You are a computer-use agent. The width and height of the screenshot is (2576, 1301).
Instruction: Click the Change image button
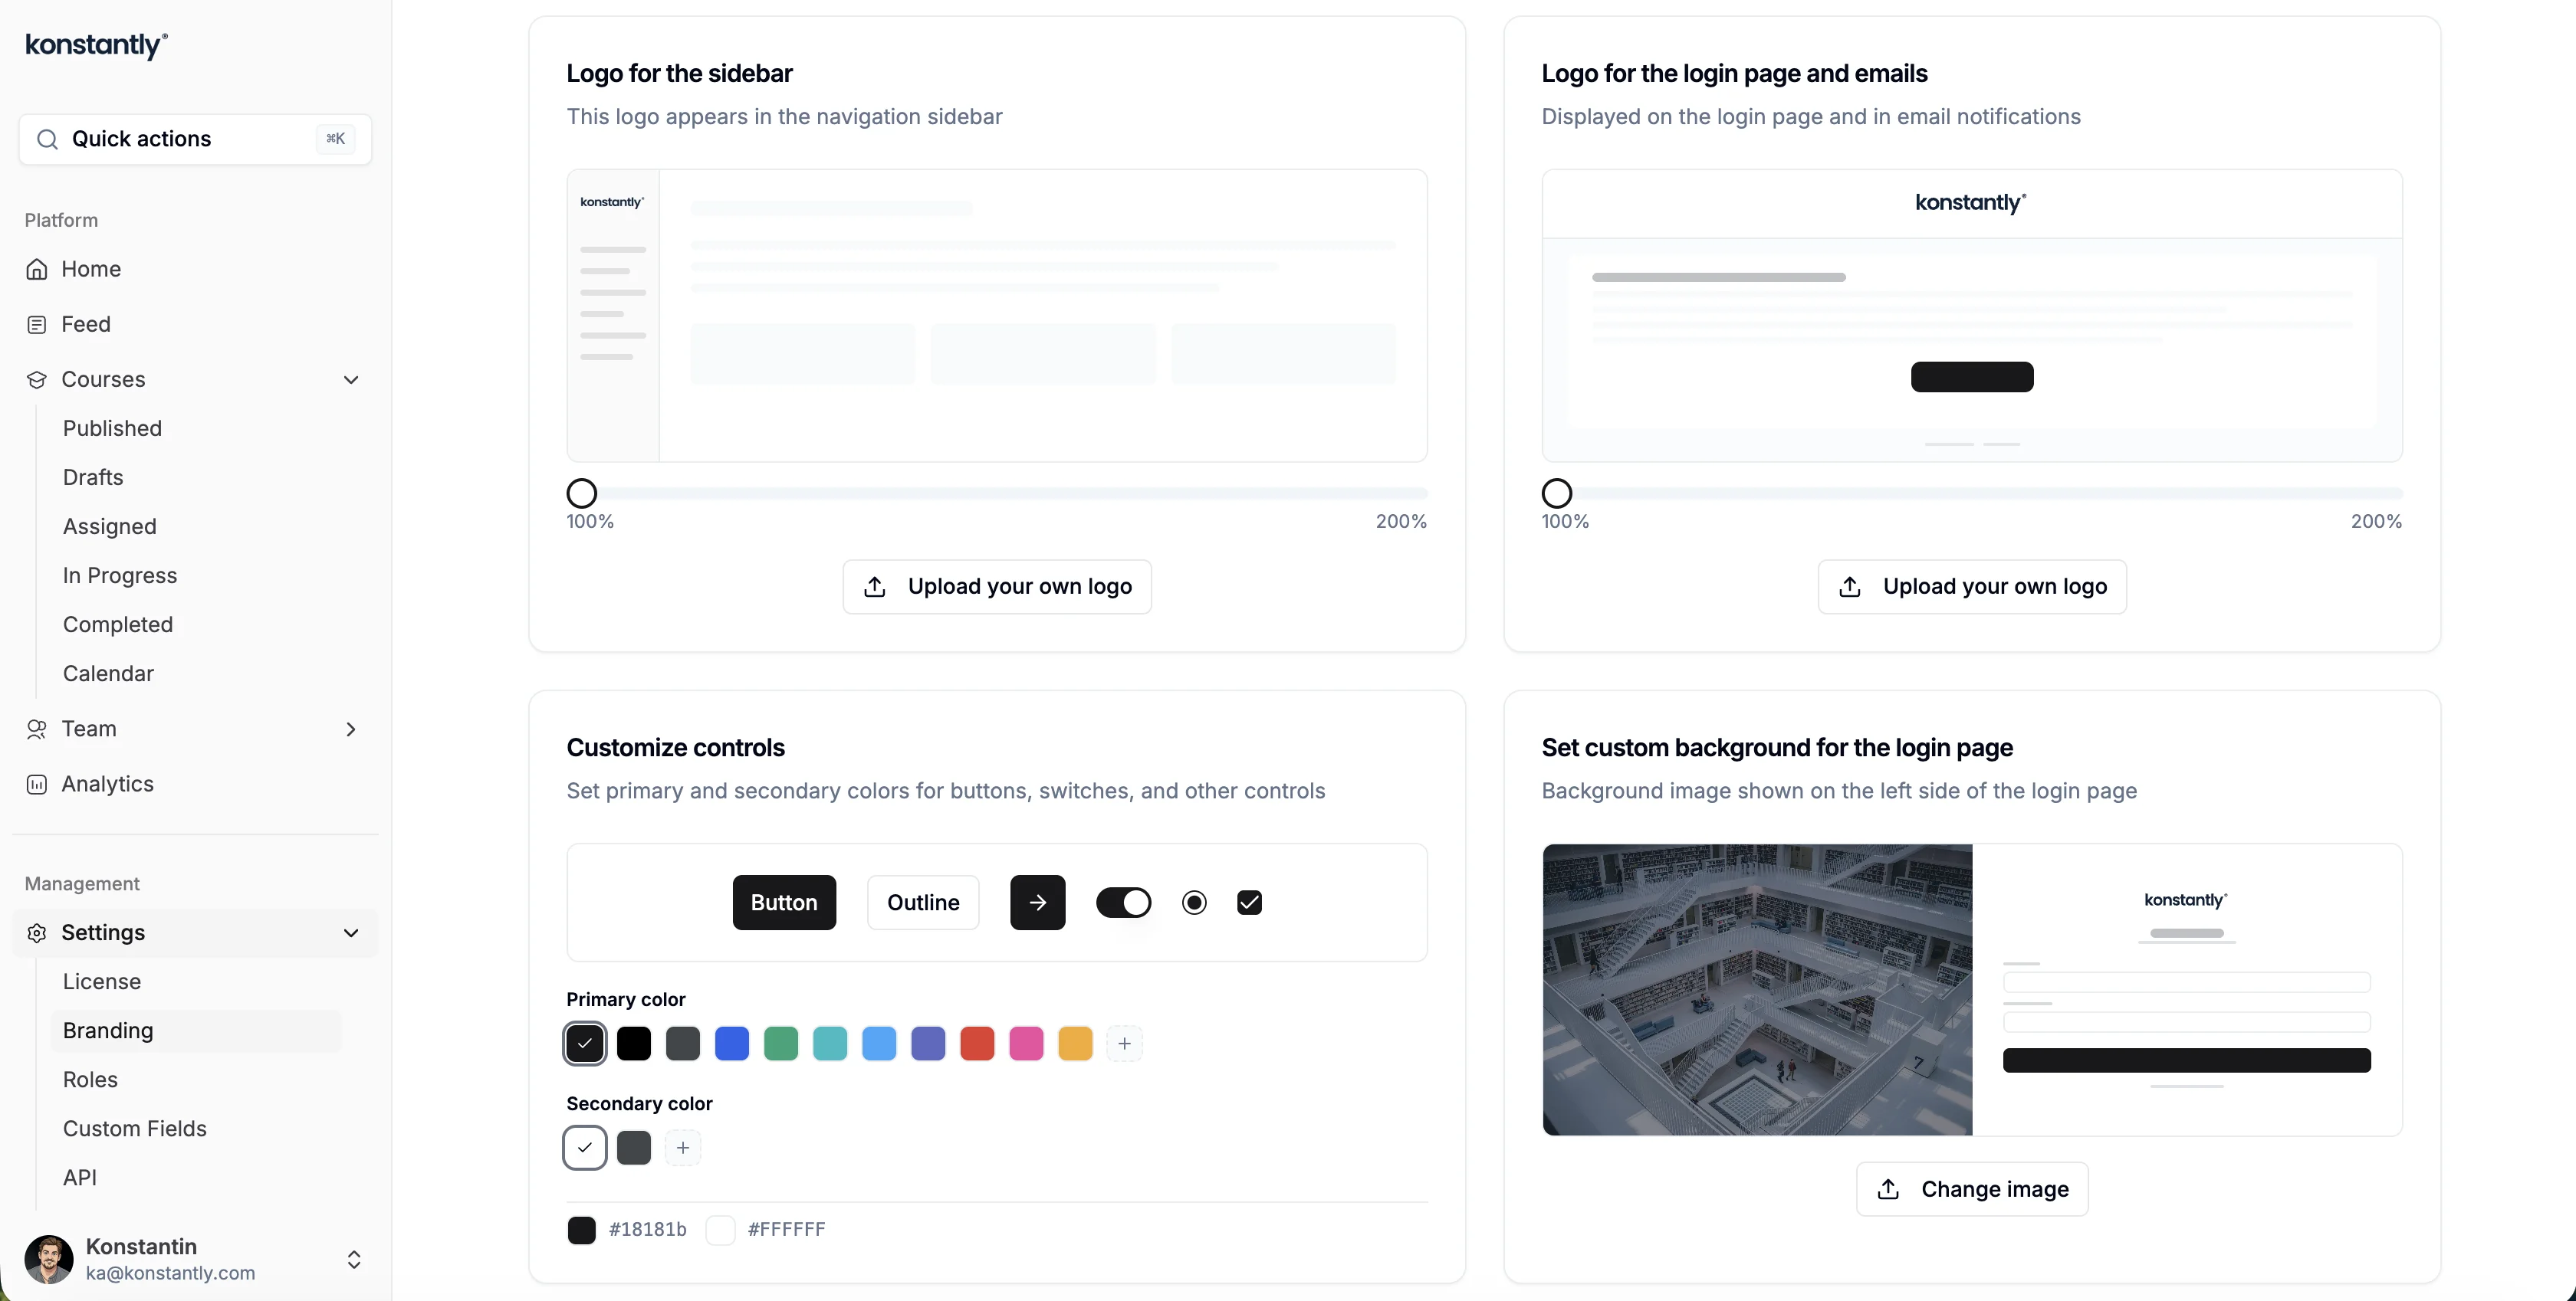click(x=1971, y=1189)
